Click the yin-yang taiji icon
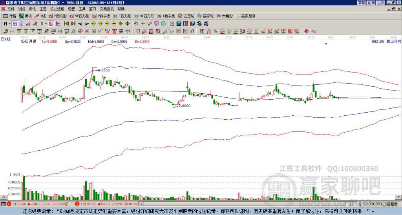402x215 pixels. 307,31
